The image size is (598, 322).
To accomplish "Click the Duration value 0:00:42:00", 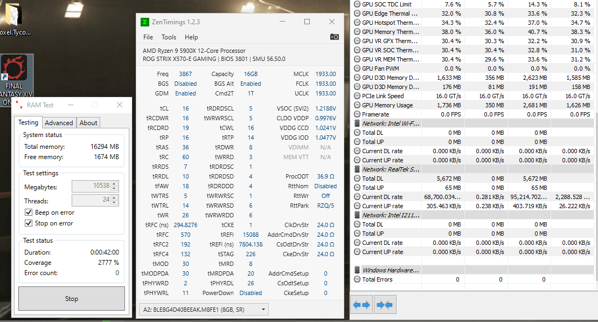I will coord(105,252).
